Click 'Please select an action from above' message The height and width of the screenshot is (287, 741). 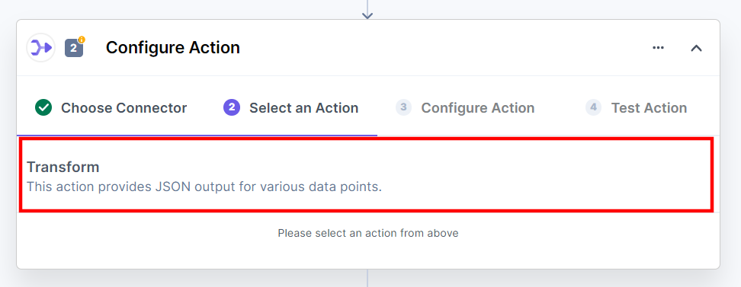tap(368, 233)
